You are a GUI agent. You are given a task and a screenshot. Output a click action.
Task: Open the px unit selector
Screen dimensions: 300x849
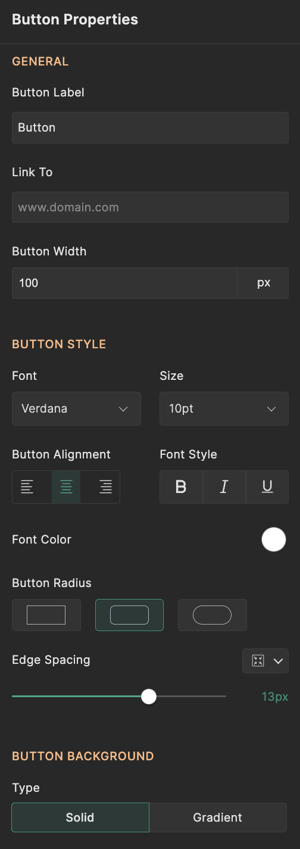click(x=264, y=283)
